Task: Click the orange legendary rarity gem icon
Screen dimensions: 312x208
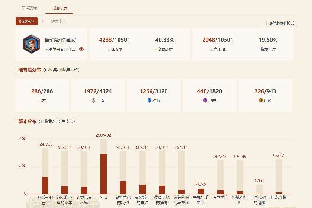Action: [261, 101]
